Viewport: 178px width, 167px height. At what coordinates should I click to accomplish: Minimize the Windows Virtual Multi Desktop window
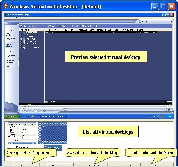point(155,6)
